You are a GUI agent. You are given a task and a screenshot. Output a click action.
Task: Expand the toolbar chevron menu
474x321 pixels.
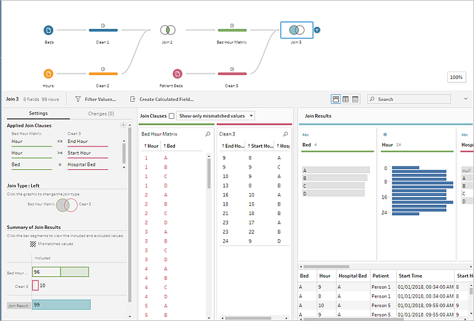466,99
